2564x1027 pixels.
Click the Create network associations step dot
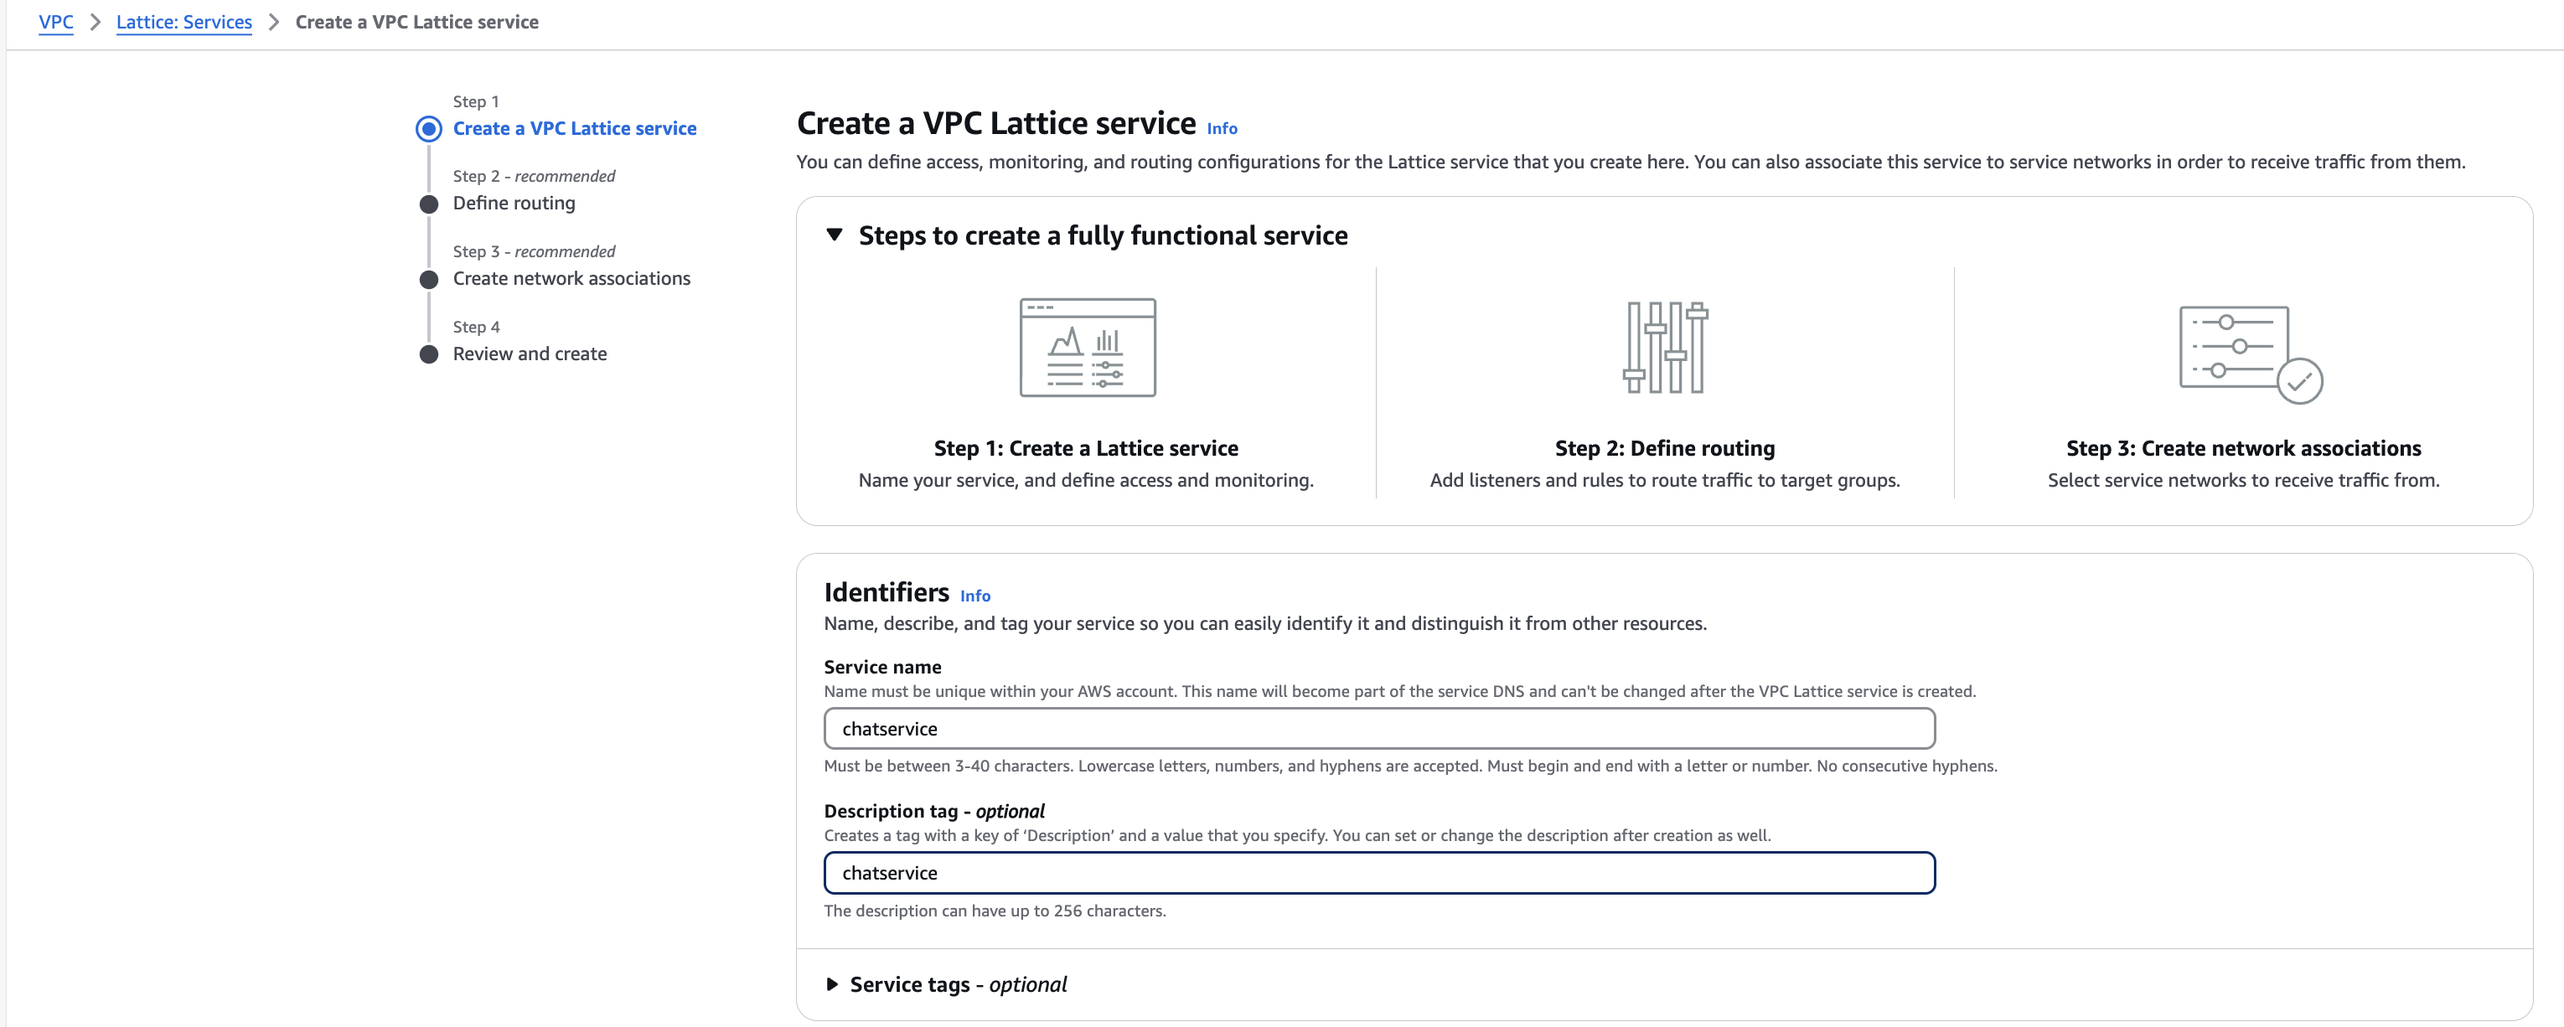tap(429, 280)
